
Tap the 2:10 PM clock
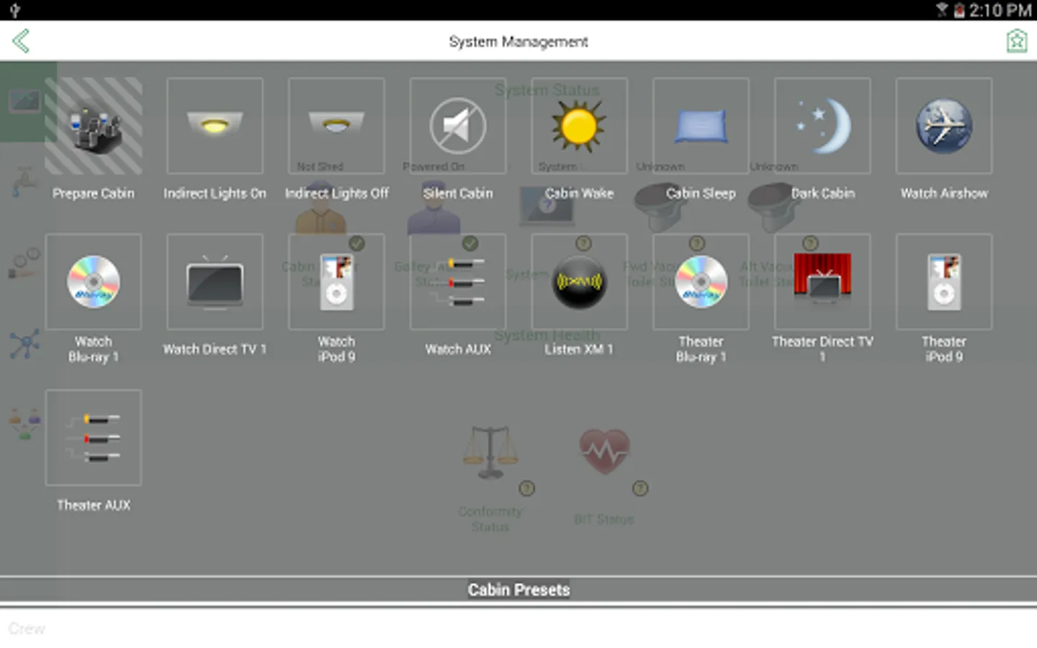pos(1000,10)
